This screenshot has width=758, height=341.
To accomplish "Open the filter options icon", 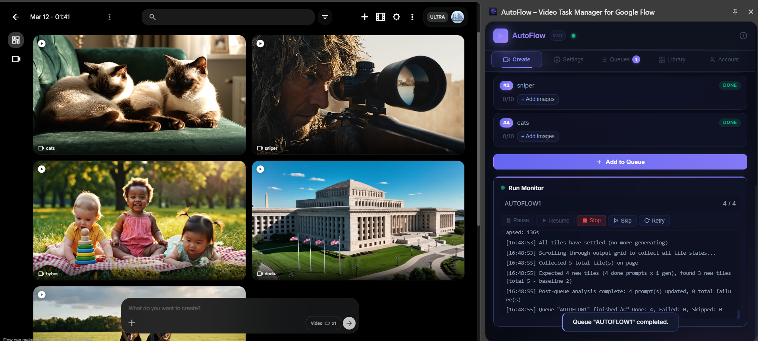I will pos(325,17).
